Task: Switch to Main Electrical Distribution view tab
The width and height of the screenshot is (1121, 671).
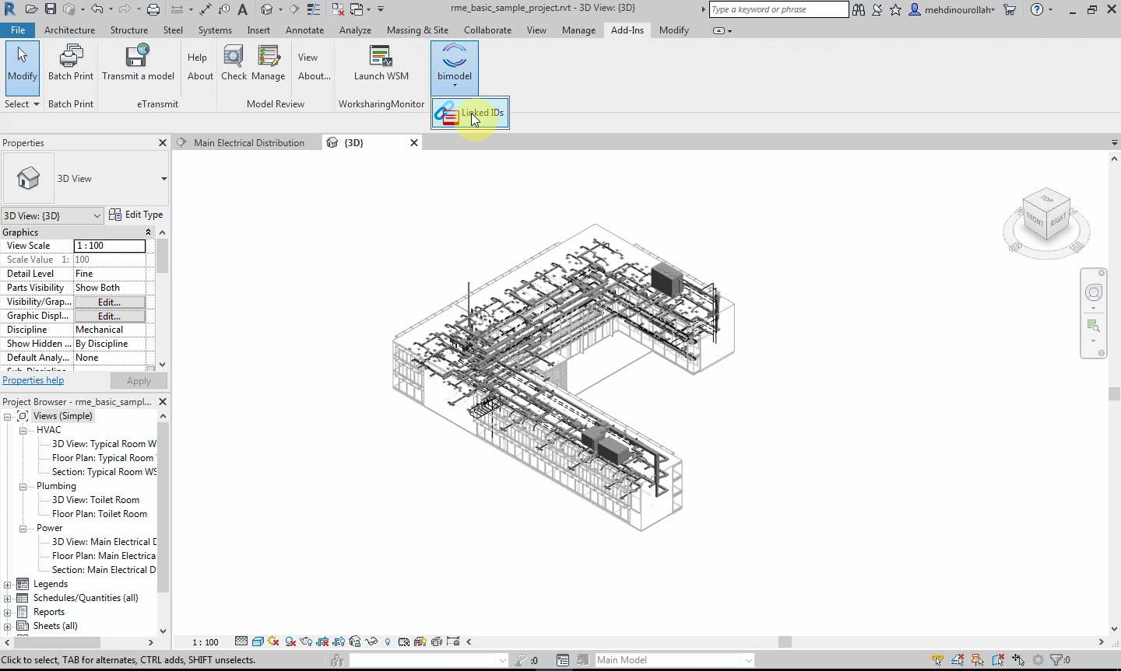Action: pyautogui.click(x=248, y=143)
